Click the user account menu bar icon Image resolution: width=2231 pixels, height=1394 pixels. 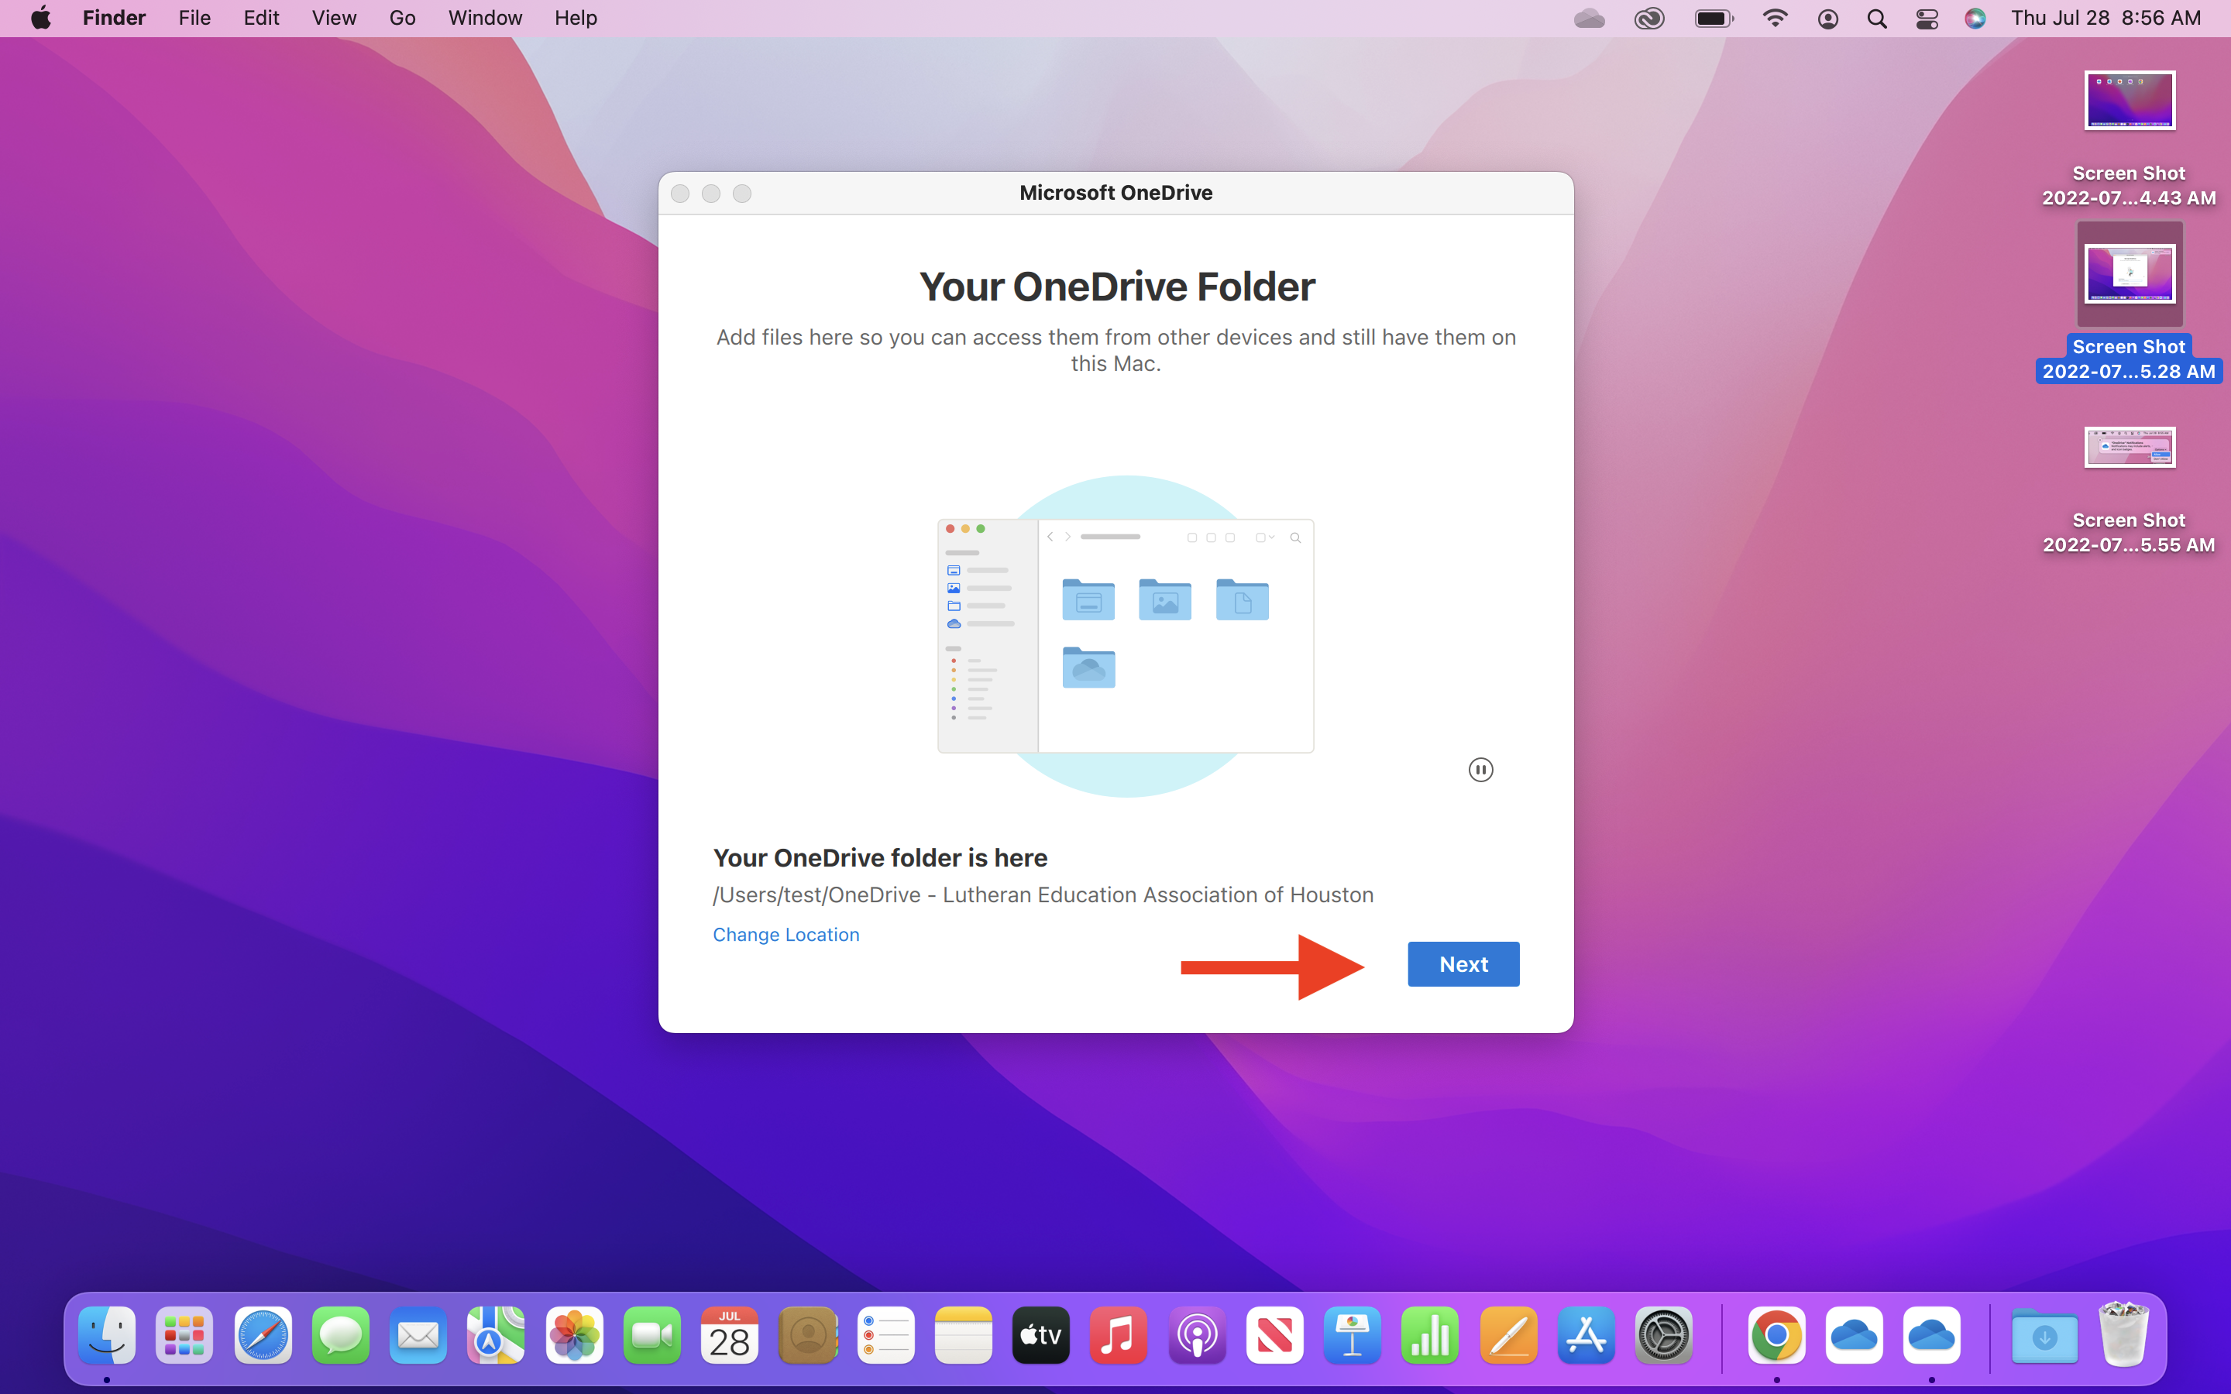pyautogui.click(x=1828, y=19)
